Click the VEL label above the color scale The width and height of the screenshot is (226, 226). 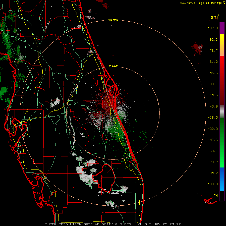point(220,15)
